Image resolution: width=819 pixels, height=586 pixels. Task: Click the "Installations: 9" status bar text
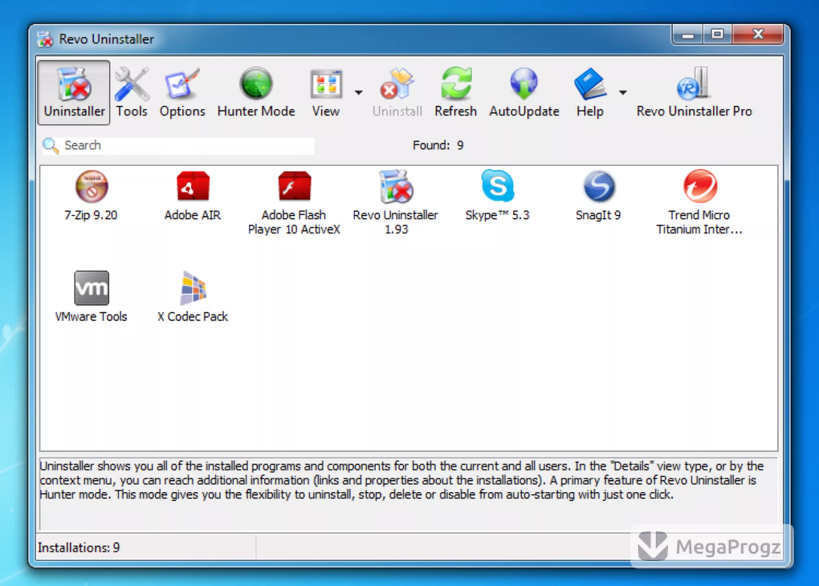coord(79,547)
